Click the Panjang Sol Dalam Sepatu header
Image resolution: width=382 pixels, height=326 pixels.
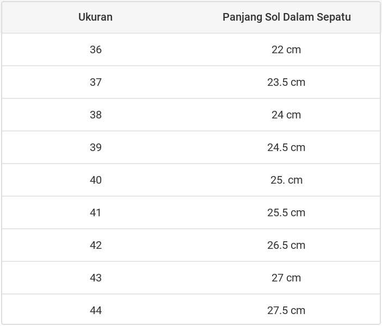tap(286, 17)
